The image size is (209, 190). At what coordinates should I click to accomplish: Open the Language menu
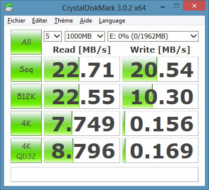click(112, 21)
